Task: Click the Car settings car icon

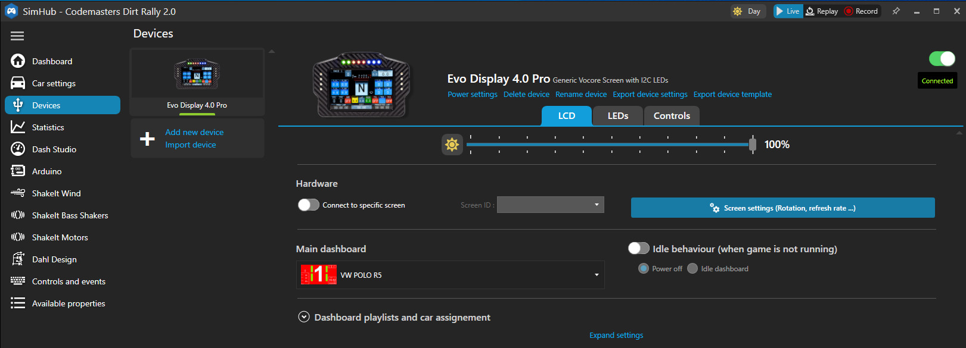Action: [x=18, y=83]
